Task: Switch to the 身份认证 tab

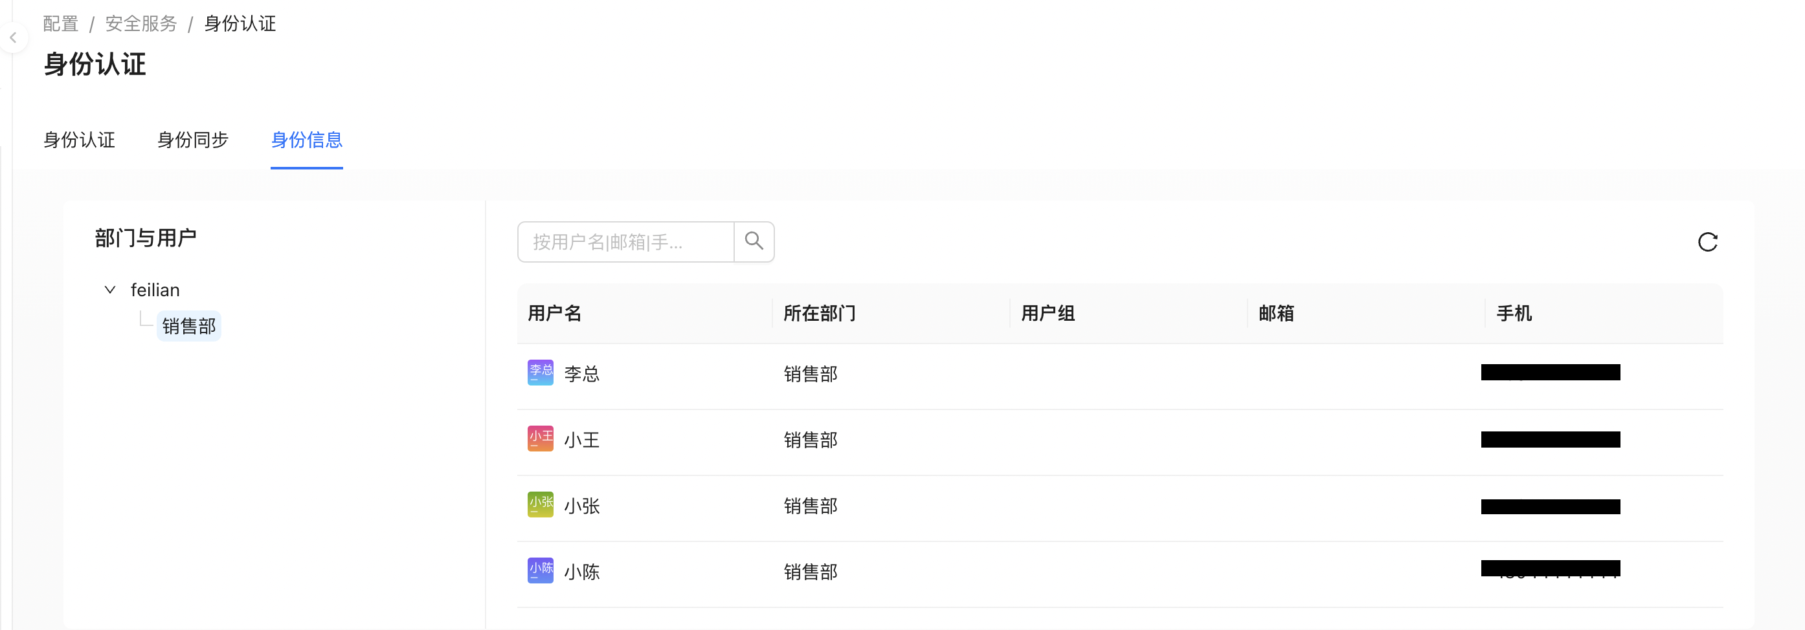Action: coord(79,140)
